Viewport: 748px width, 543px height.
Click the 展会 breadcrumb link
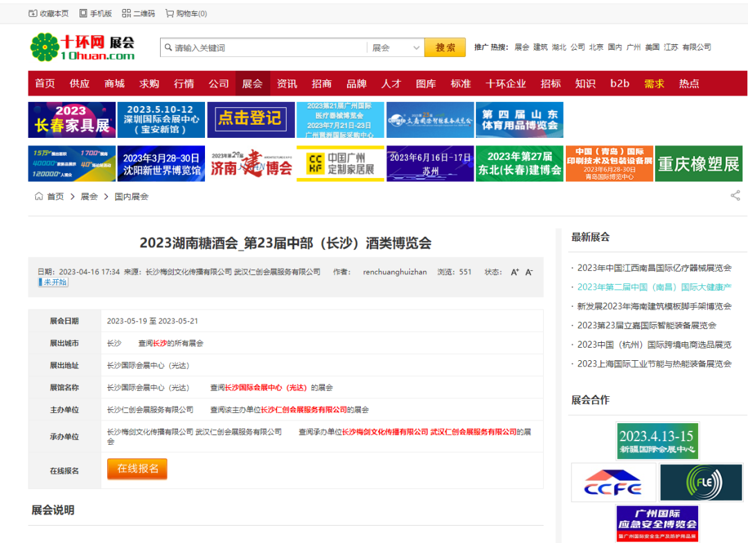pyautogui.click(x=89, y=197)
